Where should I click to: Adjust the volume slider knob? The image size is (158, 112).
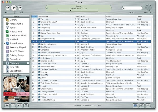[15, 12]
